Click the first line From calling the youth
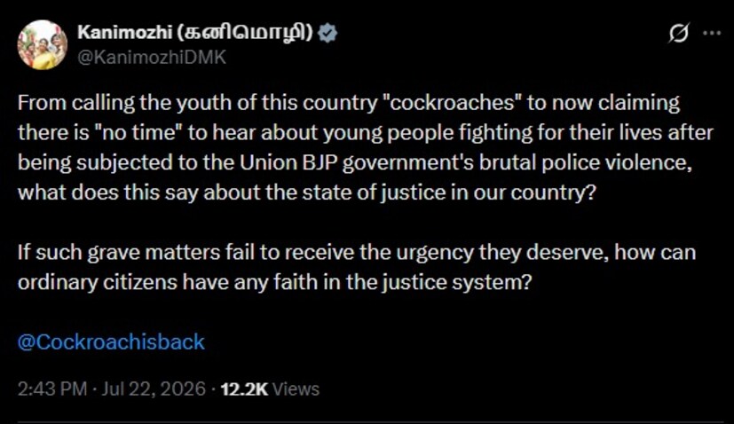This screenshot has height=424, width=734. pos(349,104)
